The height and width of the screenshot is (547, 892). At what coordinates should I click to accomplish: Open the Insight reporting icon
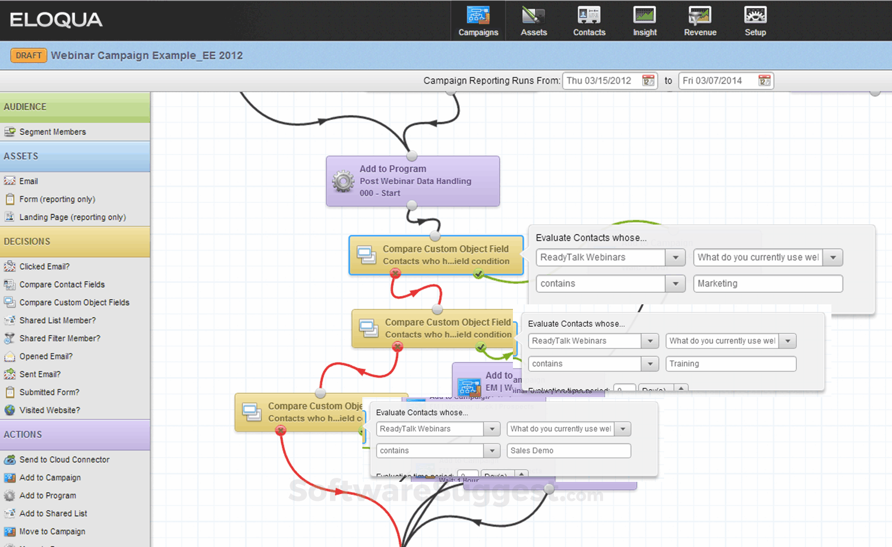click(644, 21)
